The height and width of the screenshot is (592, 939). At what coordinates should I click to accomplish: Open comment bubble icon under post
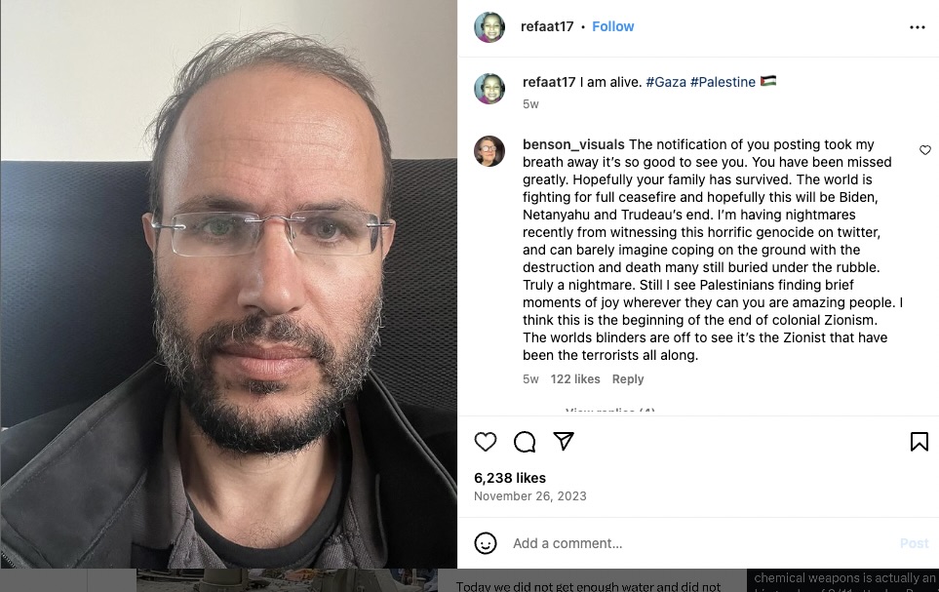click(525, 442)
